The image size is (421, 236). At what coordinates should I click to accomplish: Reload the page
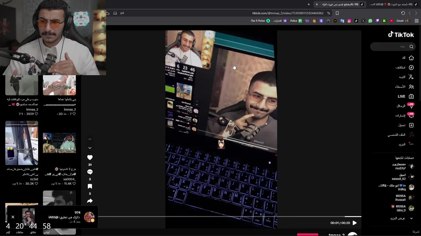click(x=403, y=13)
